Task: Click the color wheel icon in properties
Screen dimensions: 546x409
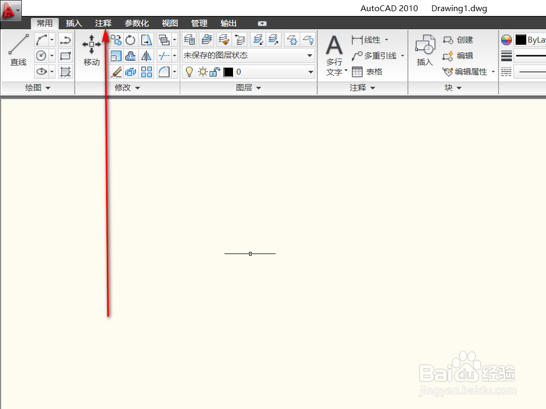Action: click(x=507, y=39)
